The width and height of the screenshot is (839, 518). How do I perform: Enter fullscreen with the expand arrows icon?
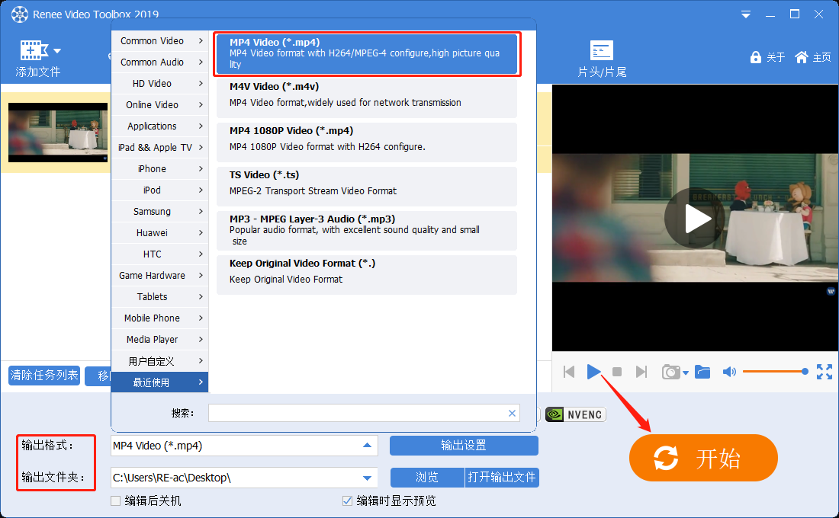pyautogui.click(x=825, y=372)
